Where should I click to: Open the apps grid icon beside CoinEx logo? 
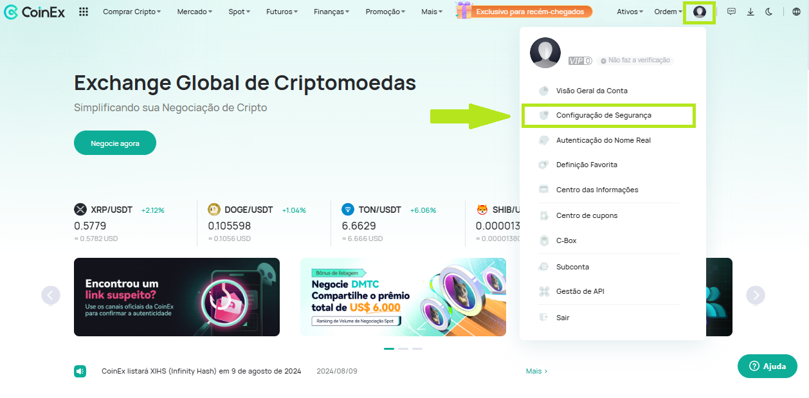tap(83, 12)
